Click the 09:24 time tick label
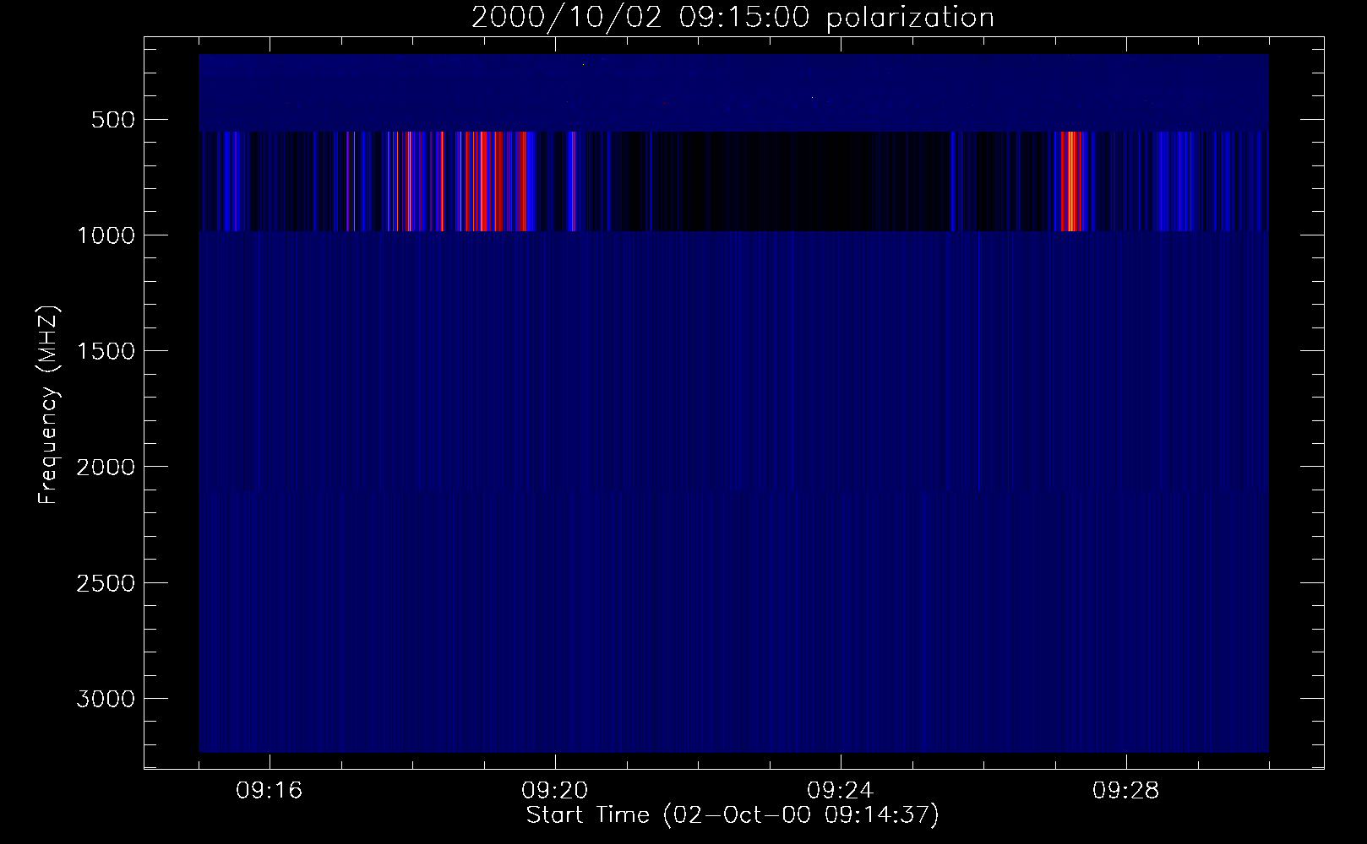This screenshot has height=844, width=1367. [841, 791]
